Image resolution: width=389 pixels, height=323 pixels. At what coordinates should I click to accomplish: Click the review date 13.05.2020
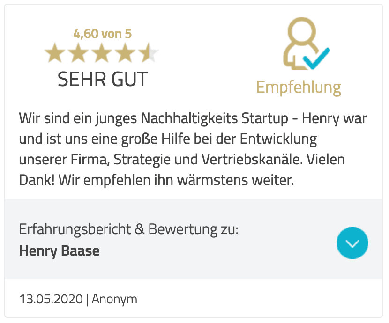(x=51, y=299)
